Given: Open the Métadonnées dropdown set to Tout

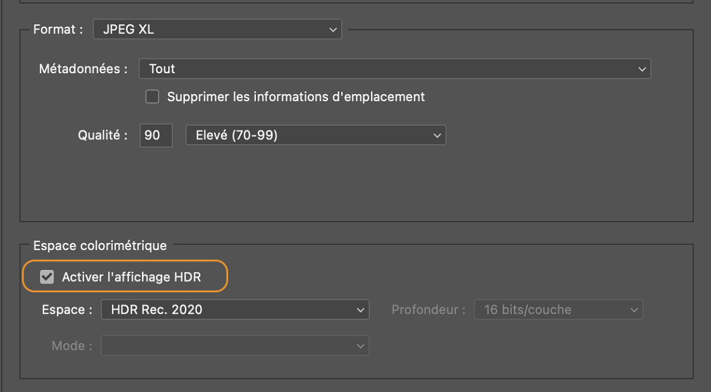Looking at the screenshot, I should 394,69.
